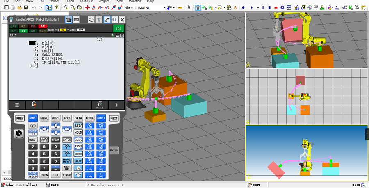The height and width of the screenshot is (188, 369).
Task: Open the Tools menu
Action: point(119,1)
